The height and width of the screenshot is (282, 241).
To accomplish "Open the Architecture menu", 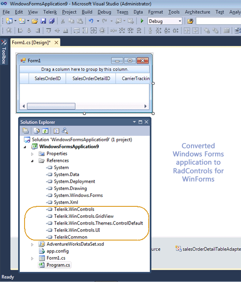I will click(x=197, y=12).
